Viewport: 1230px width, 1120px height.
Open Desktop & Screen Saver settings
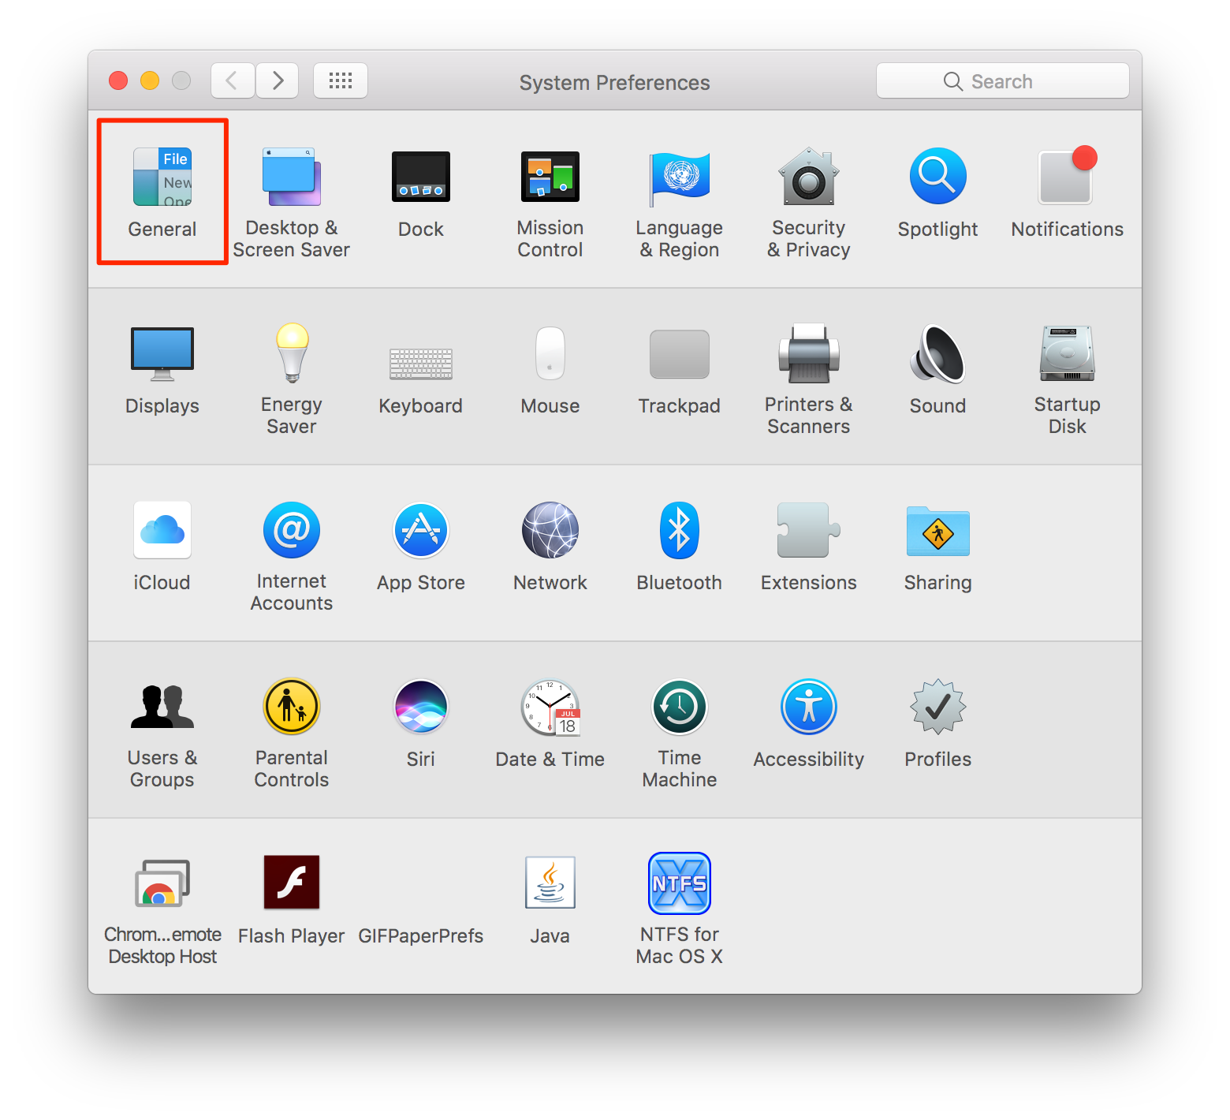pyautogui.click(x=292, y=203)
